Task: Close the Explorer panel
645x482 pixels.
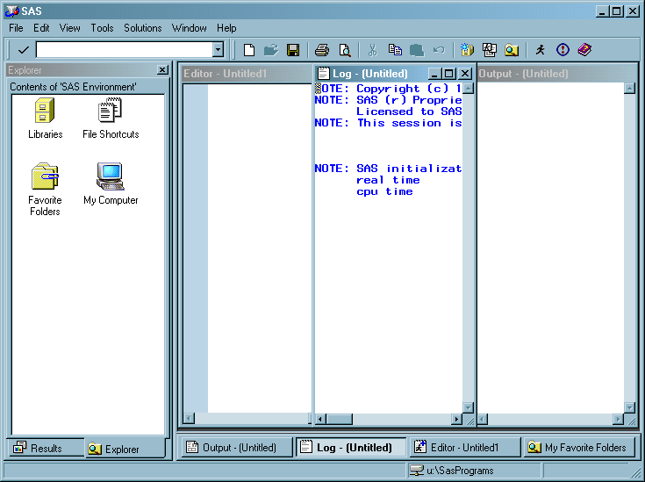Action: (163, 70)
